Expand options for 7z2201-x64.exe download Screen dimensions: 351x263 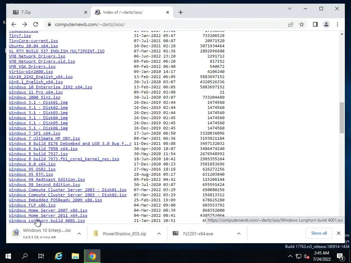pos(239,234)
